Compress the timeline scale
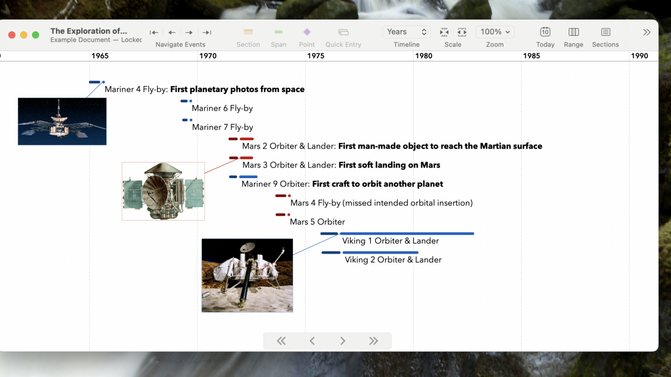The image size is (671, 377). click(444, 32)
